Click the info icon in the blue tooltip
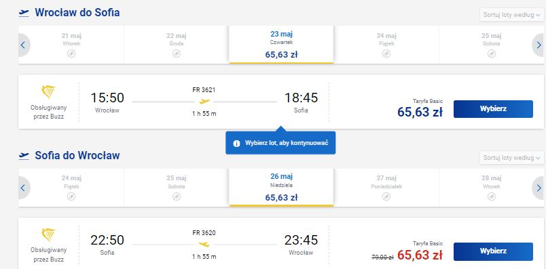The width and height of the screenshot is (546, 269). click(x=236, y=143)
